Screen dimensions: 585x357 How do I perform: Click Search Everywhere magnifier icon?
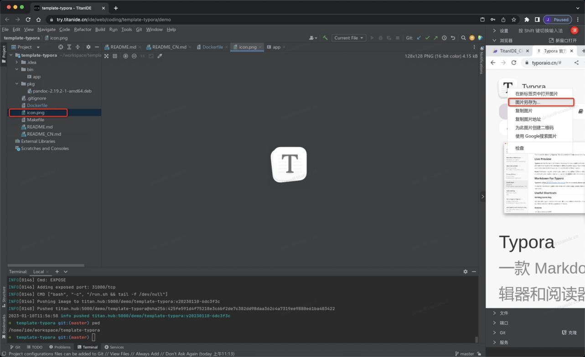point(463,38)
